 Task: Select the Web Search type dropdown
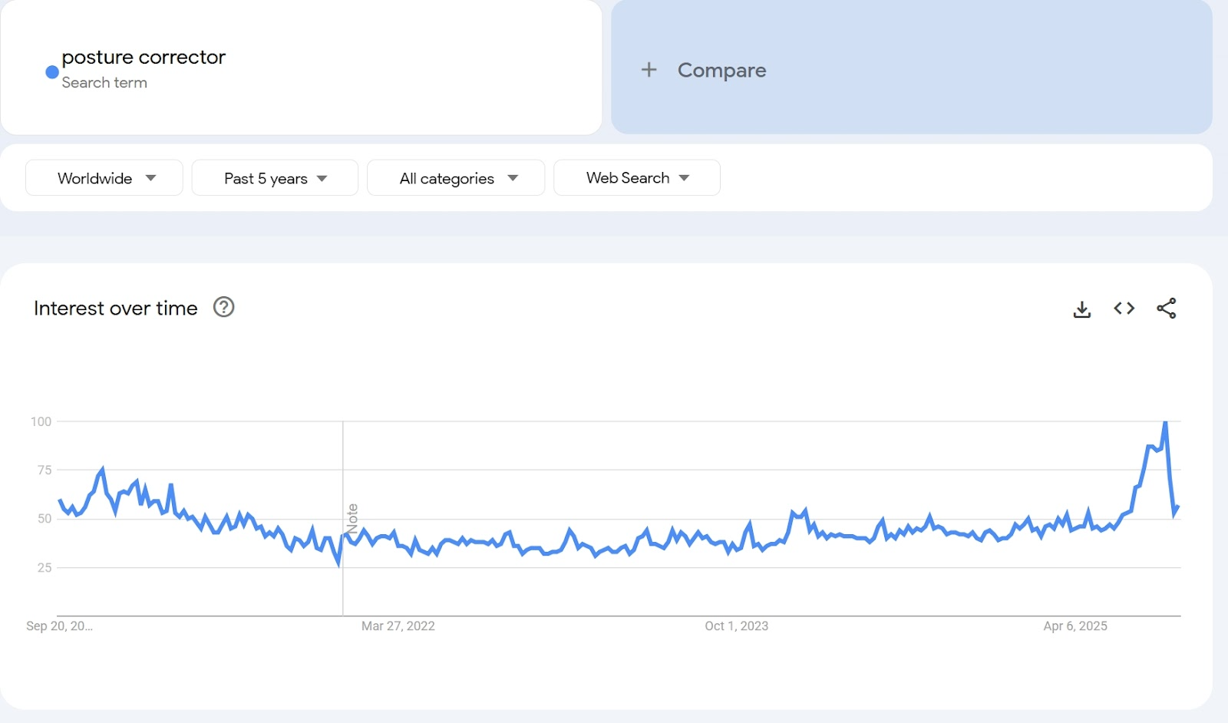pos(628,178)
